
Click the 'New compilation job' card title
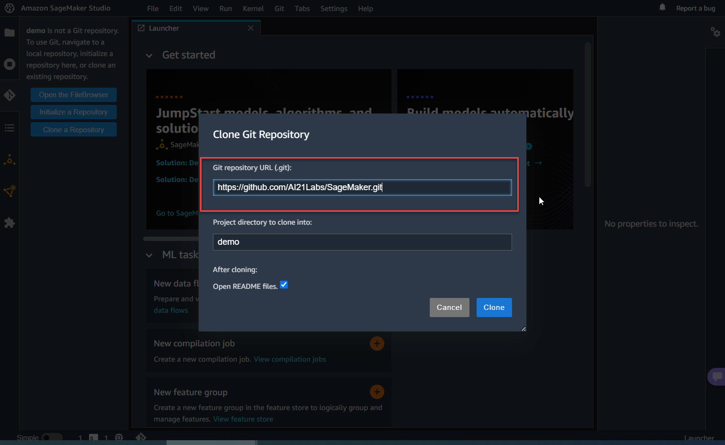(x=194, y=343)
